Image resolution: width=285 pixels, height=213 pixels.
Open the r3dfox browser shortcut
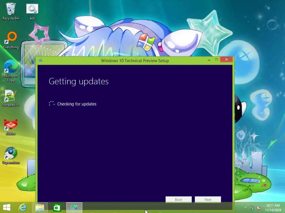11,127
